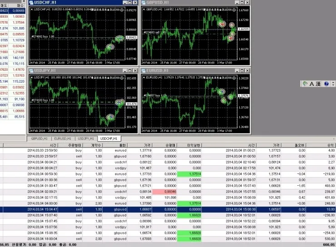This screenshot has height=247, width=336.
Task: Switch to the USDCHF,H1 chart tab
Action: point(109,138)
